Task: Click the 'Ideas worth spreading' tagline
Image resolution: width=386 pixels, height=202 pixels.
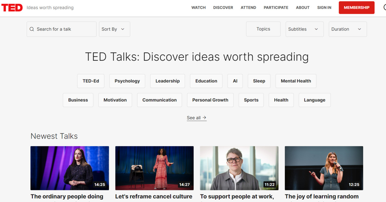Action: (x=50, y=8)
